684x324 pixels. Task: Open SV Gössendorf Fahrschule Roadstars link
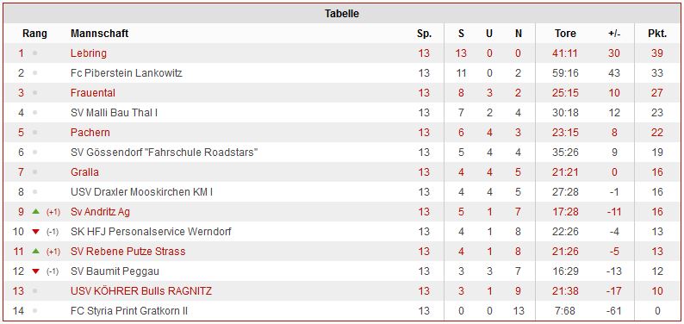click(x=165, y=153)
